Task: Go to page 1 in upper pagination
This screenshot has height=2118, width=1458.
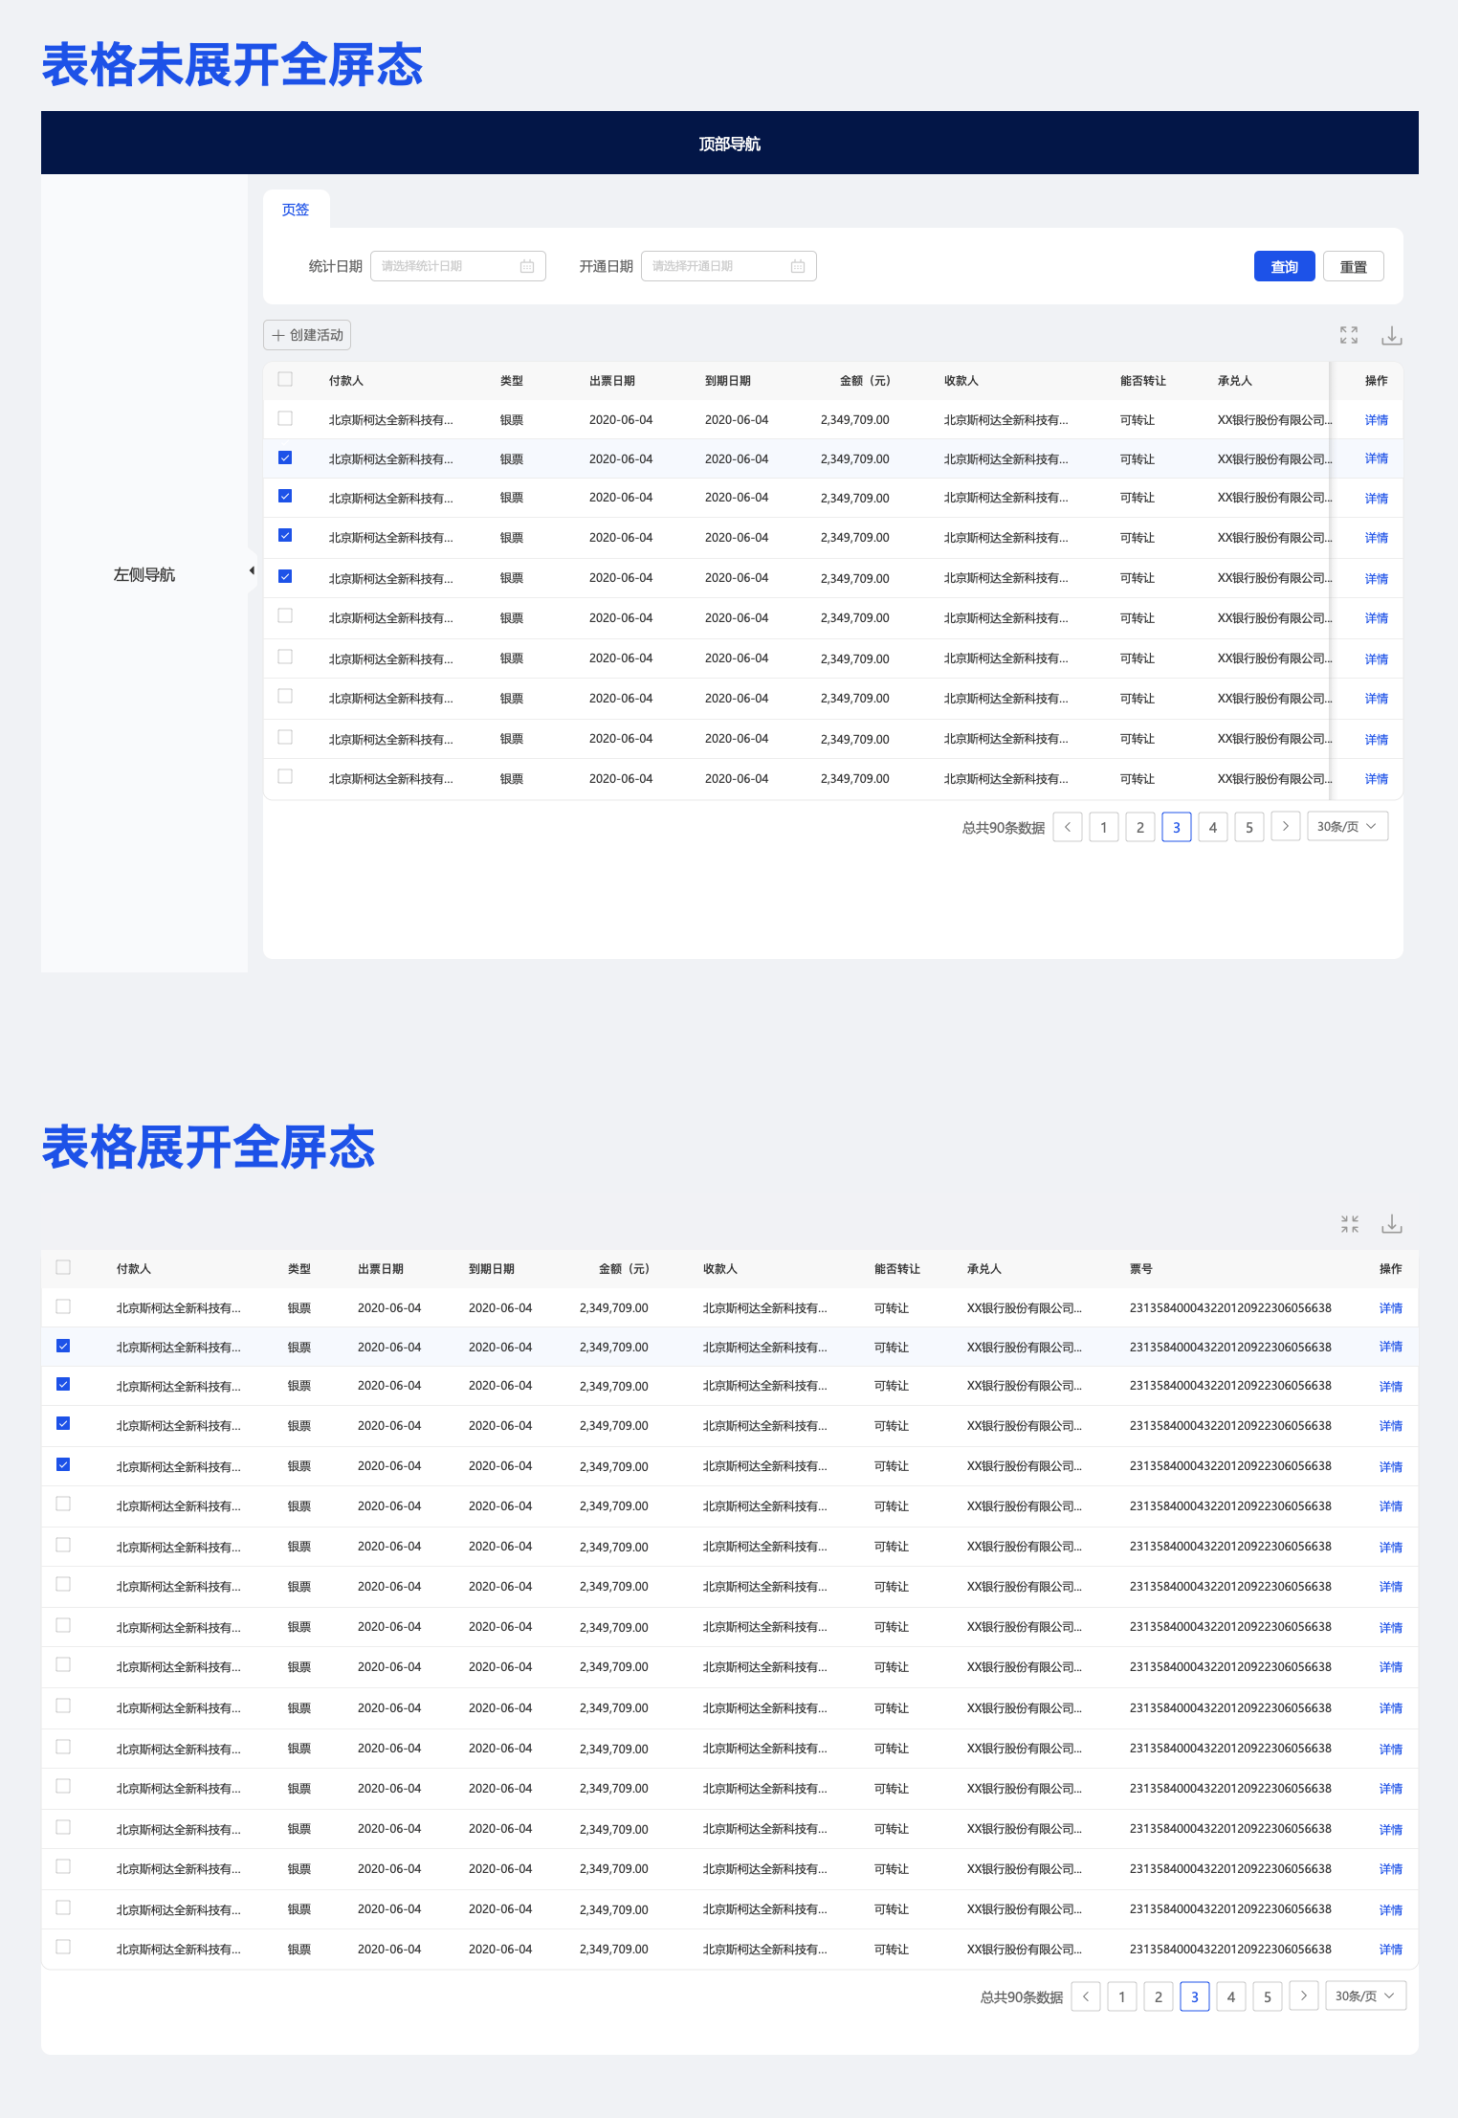Action: [1104, 827]
